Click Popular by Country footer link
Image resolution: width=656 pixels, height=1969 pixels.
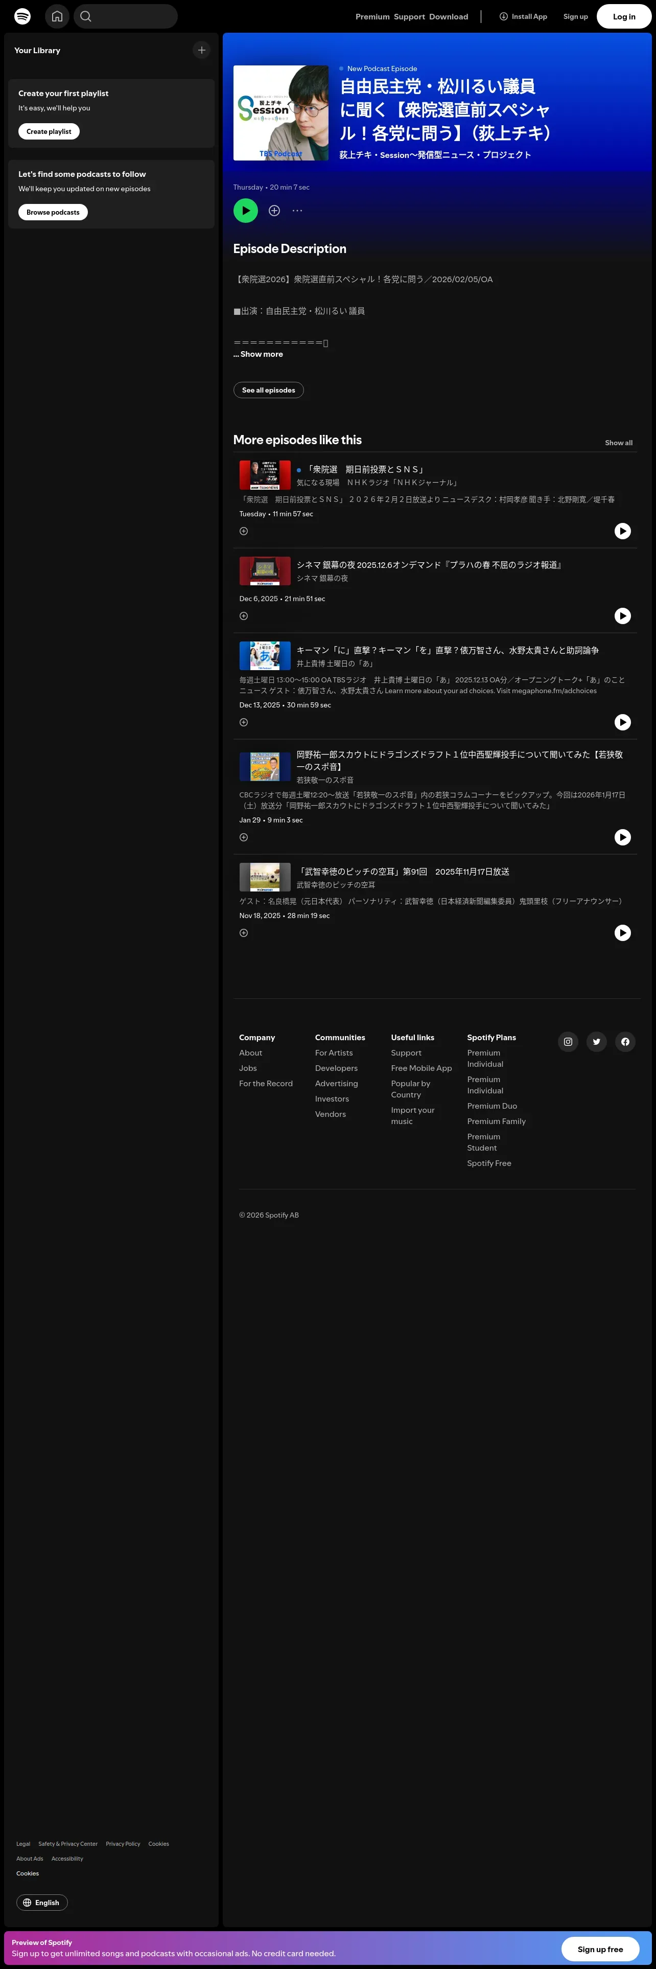coord(411,1089)
